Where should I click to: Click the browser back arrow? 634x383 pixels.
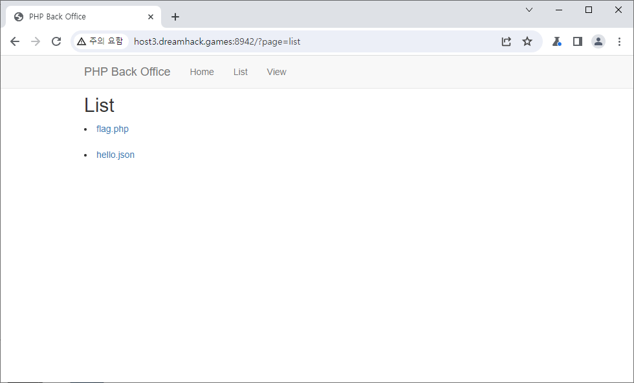coord(15,41)
